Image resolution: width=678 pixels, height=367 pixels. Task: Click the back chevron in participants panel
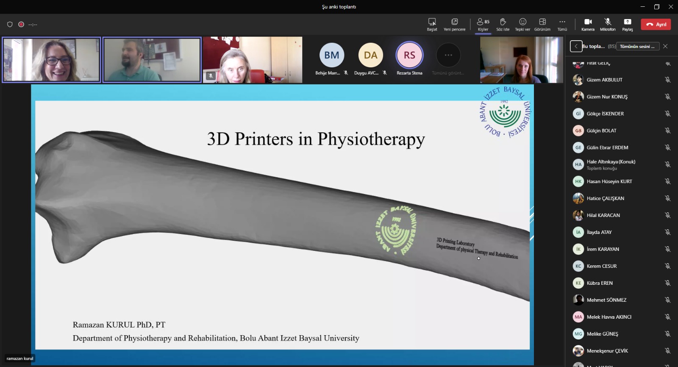(576, 46)
